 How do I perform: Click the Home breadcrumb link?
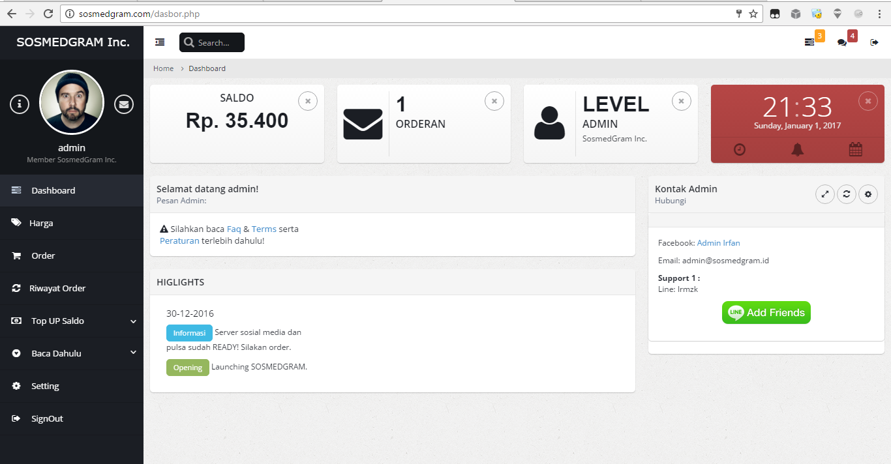[x=163, y=68]
